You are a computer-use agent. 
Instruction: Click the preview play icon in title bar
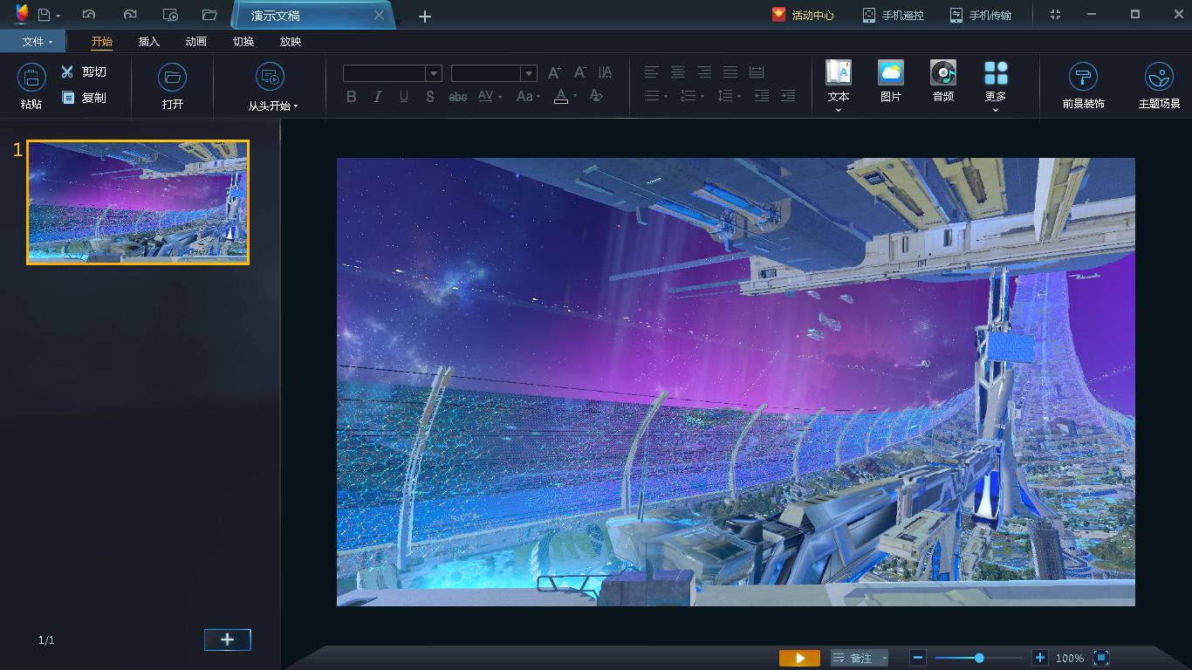(171, 15)
